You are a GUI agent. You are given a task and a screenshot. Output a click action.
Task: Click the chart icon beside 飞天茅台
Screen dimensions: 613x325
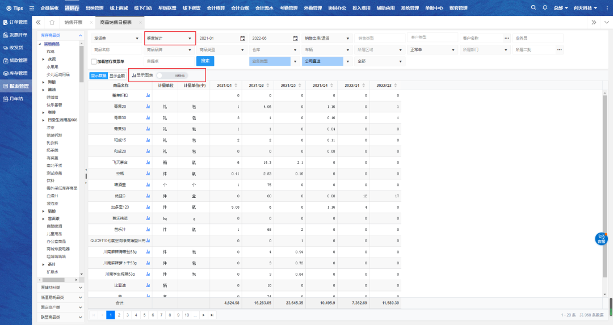tap(148, 162)
